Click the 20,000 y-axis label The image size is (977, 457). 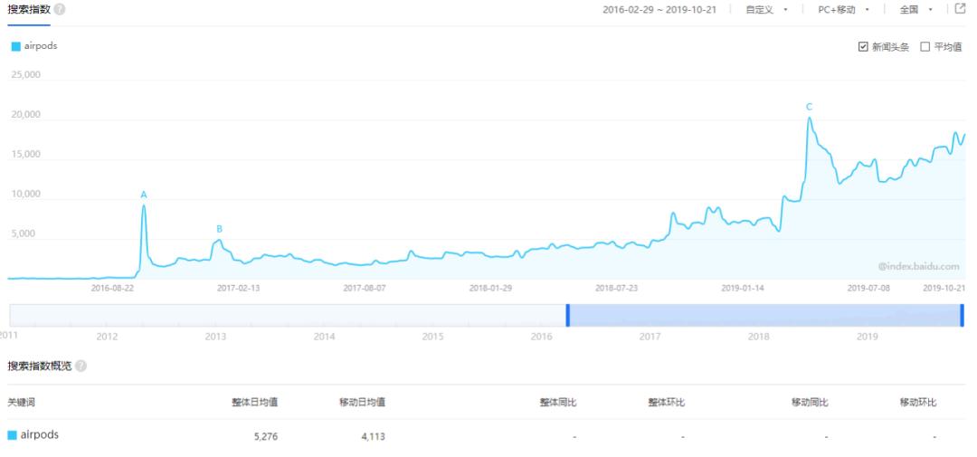[27, 115]
